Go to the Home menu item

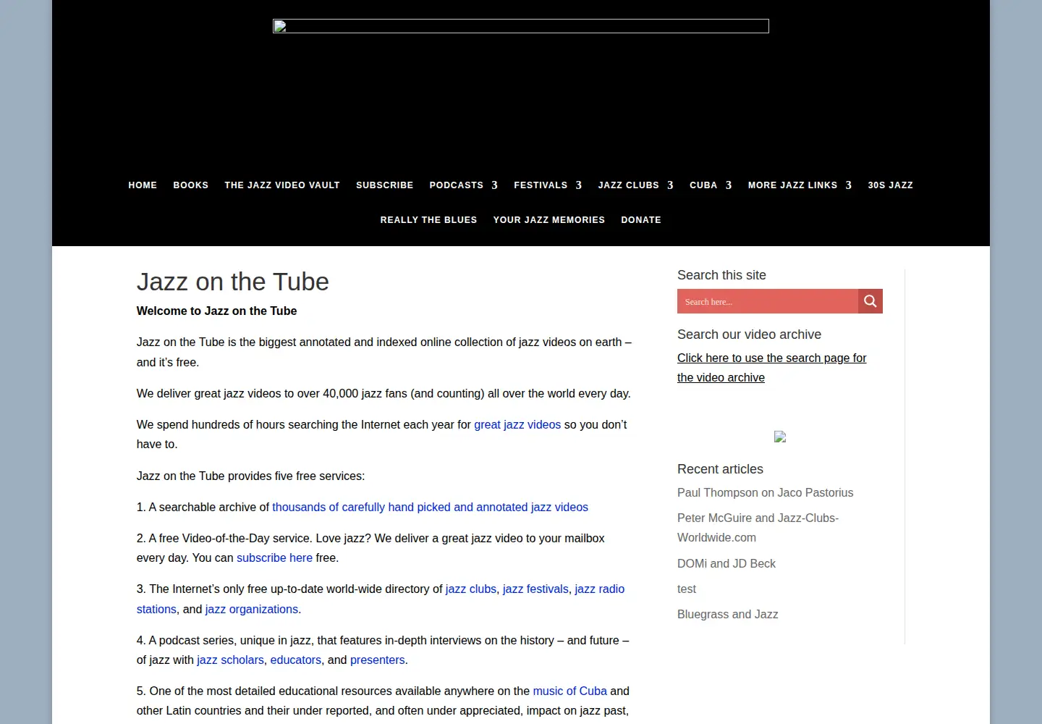point(143,185)
